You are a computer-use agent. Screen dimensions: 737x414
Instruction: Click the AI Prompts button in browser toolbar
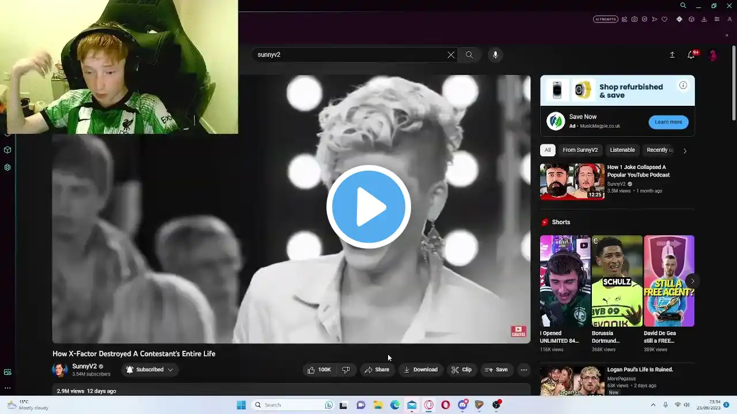click(x=605, y=19)
